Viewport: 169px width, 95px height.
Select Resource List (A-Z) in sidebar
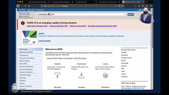point(26,52)
